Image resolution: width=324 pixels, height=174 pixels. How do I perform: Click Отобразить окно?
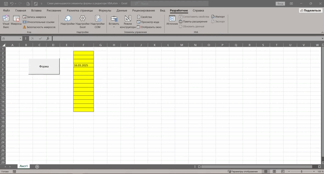[149, 27]
